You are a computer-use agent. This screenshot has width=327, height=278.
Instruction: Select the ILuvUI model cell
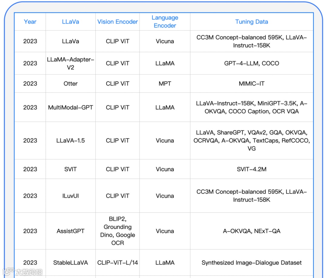[71, 196]
